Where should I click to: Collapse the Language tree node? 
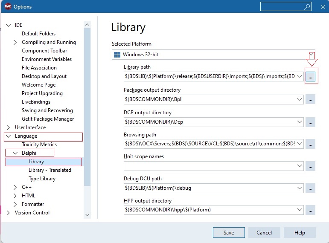[9, 136]
